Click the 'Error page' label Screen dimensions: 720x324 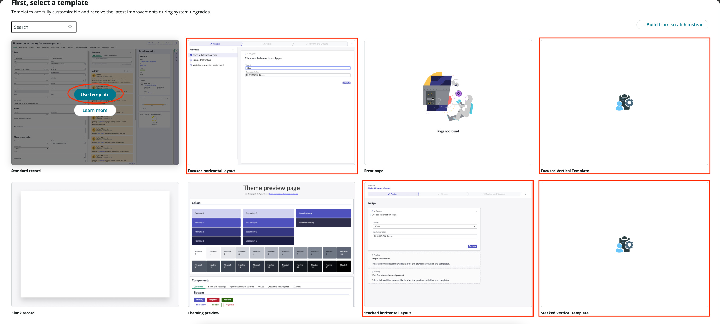[x=374, y=171]
